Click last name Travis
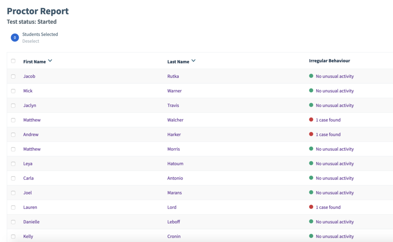 (x=173, y=105)
